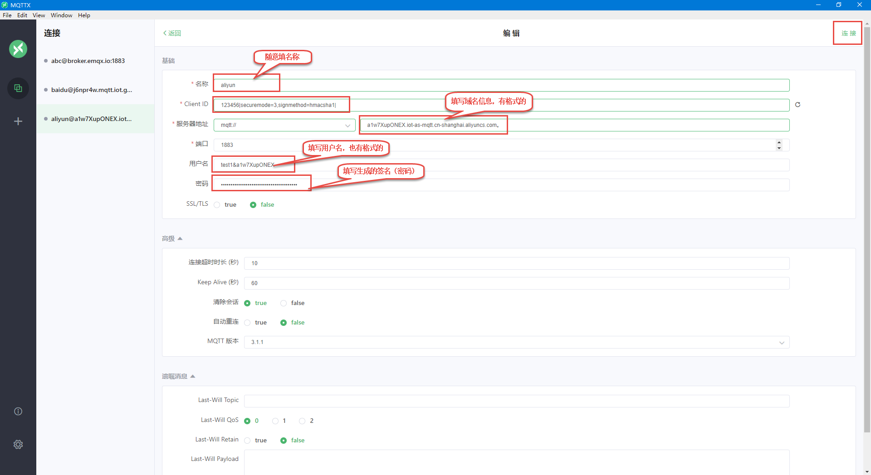Click the 用户名 username field

coord(501,165)
